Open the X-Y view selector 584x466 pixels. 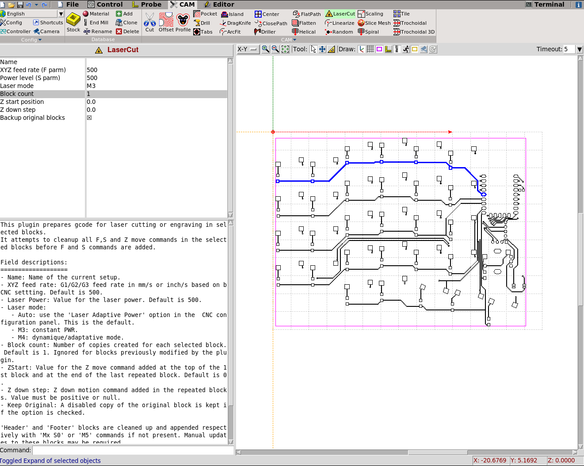(x=248, y=49)
